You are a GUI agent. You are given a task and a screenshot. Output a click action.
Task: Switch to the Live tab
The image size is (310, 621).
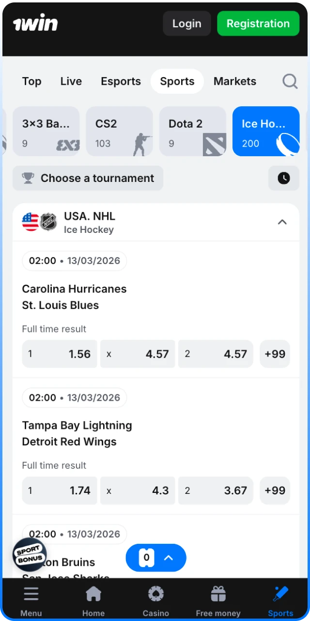pyautogui.click(x=71, y=81)
